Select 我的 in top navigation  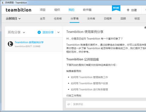(x=71, y=10)
